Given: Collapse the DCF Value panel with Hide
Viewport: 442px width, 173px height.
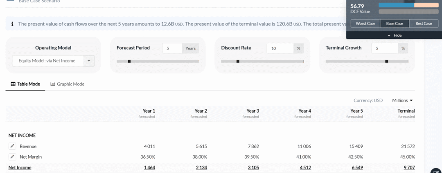Looking at the screenshot, I should [395, 35].
